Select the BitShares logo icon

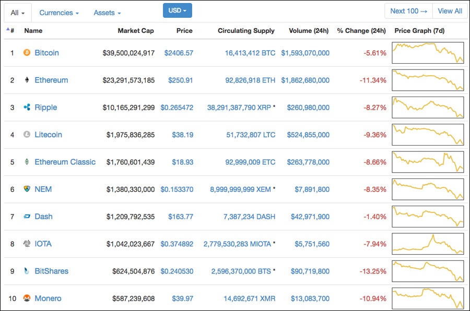pyautogui.click(x=26, y=271)
